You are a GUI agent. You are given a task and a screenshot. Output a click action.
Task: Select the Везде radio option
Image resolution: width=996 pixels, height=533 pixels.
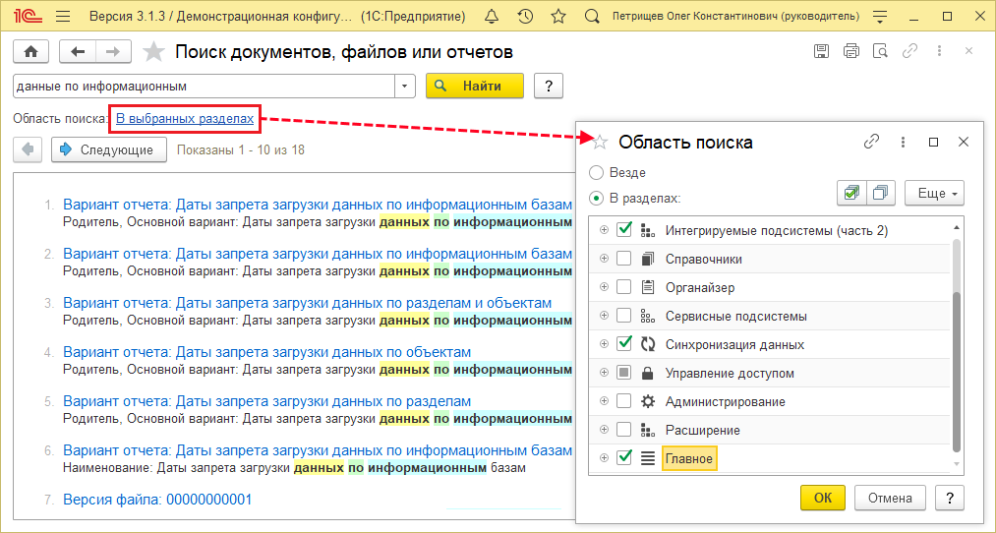coord(596,173)
